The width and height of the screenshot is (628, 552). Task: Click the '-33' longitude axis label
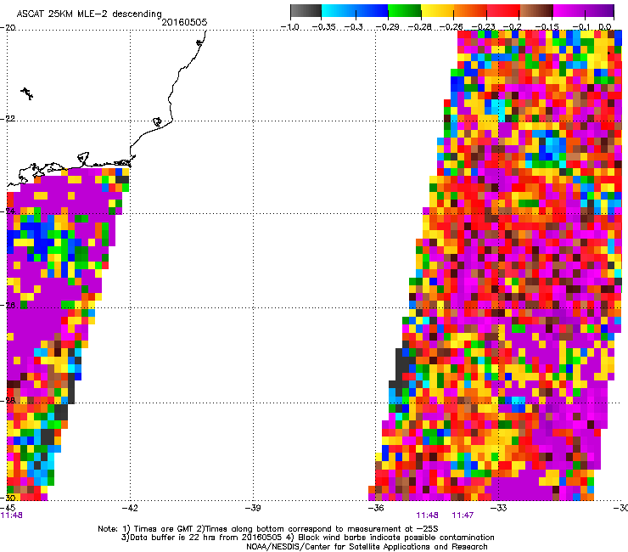pos(498,508)
